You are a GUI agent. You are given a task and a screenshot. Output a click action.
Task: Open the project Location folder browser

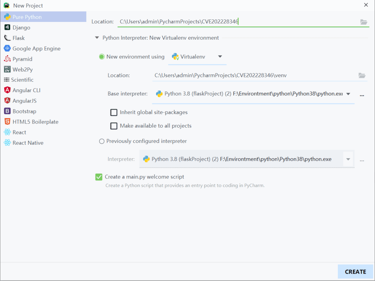point(363,22)
